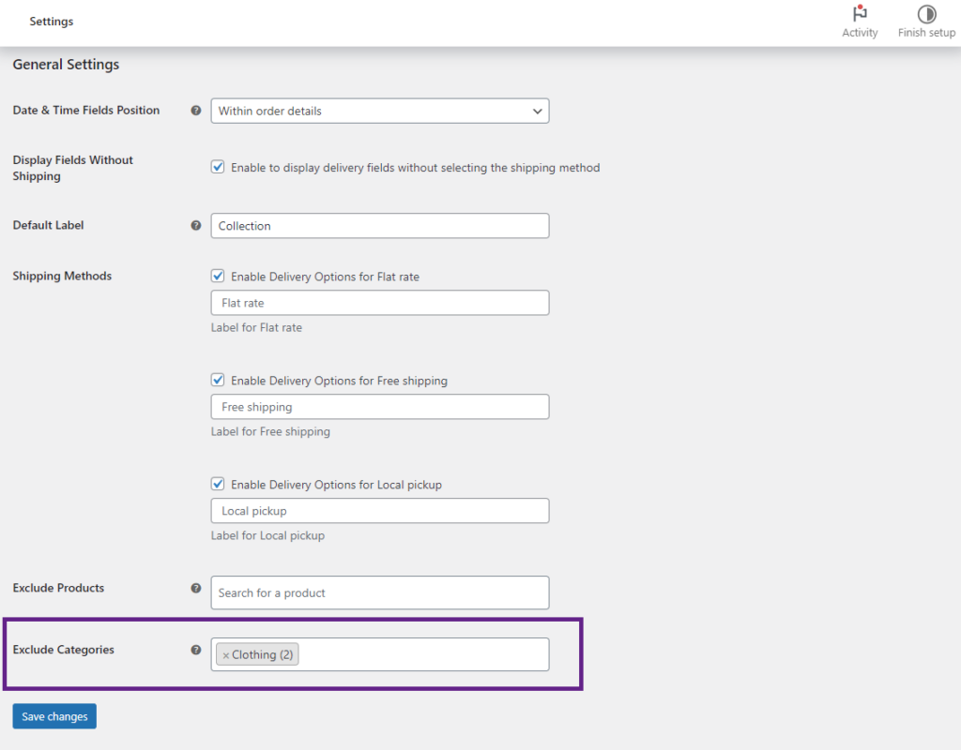Open the Finish setup circle icon
The image size is (961, 750).
point(926,13)
